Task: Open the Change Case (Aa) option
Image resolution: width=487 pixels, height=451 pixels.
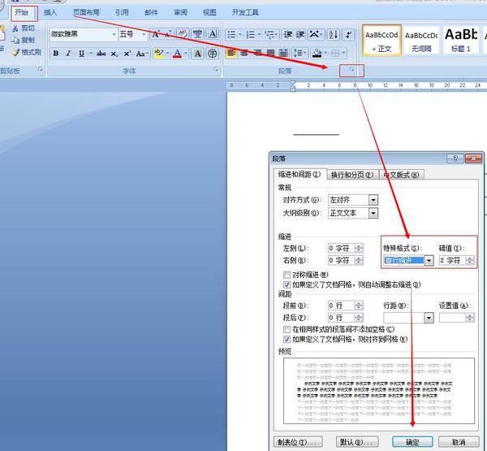Action: click(x=141, y=54)
